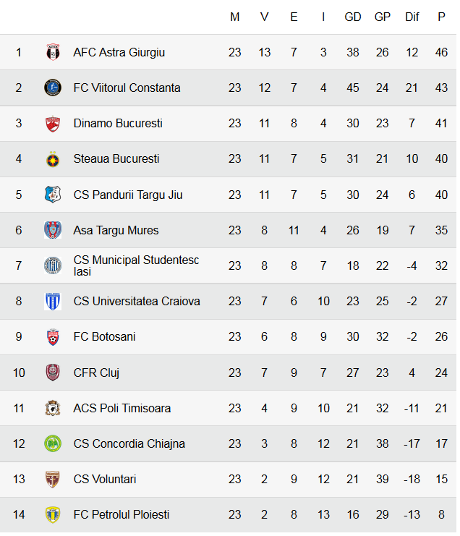Image resolution: width=460 pixels, height=536 pixels.
Task: Click the ACS Poli Timisoara badge
Action: (x=53, y=408)
